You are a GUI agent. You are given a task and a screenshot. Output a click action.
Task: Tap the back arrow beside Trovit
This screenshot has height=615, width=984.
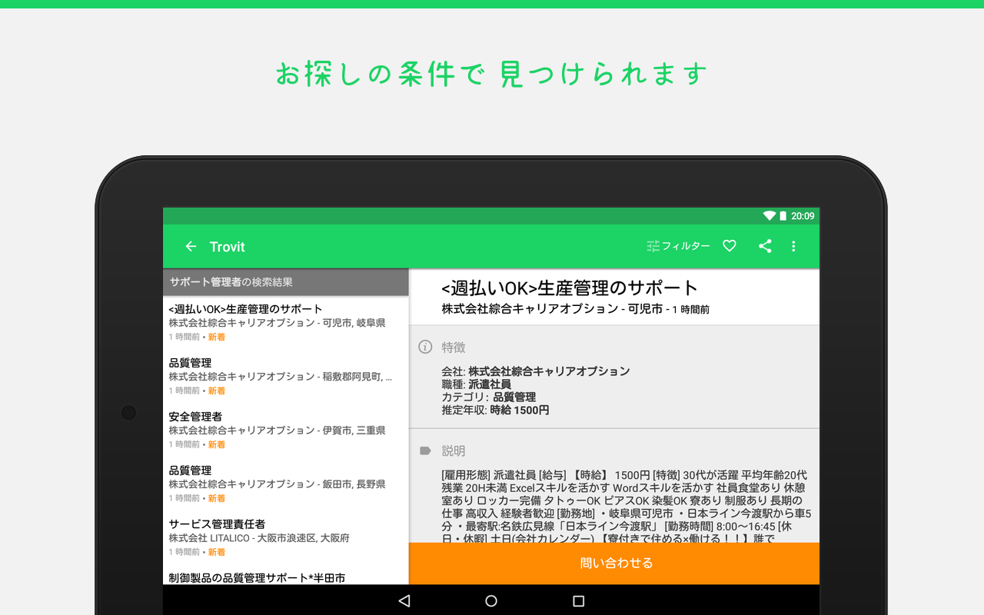pyautogui.click(x=191, y=247)
